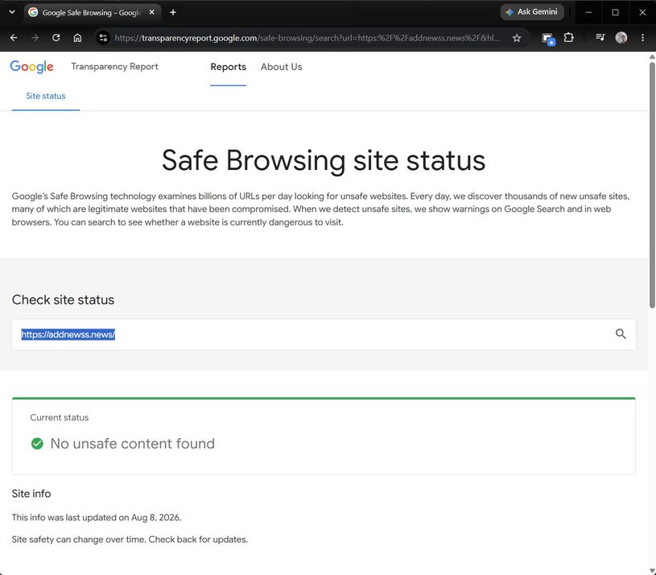This screenshot has width=656, height=575.
Task: Open the Extensions puzzle-piece icon
Action: tap(568, 38)
